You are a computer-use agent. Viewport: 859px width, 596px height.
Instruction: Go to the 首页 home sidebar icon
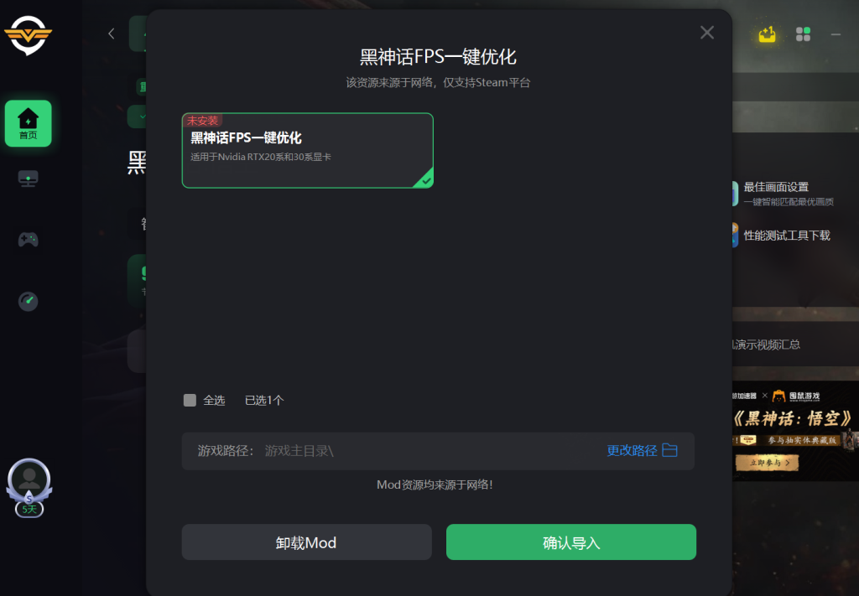(28, 123)
